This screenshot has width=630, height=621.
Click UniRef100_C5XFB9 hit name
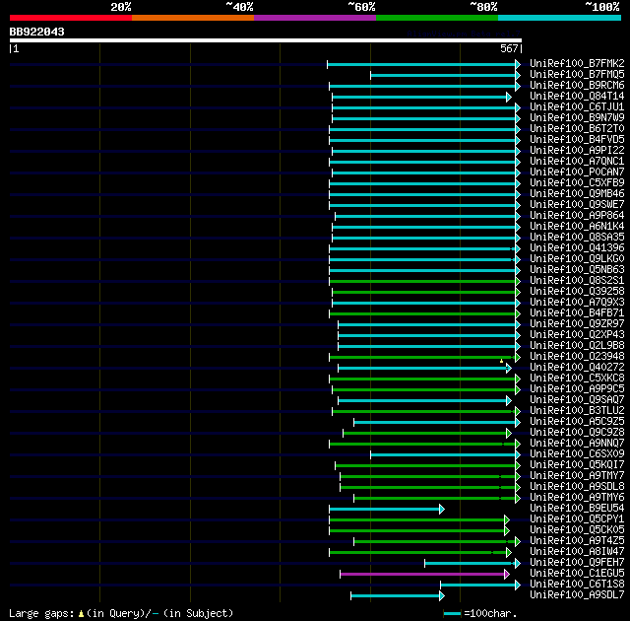pyautogui.click(x=577, y=183)
